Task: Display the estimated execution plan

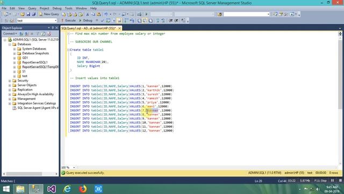Action: tap(108, 20)
